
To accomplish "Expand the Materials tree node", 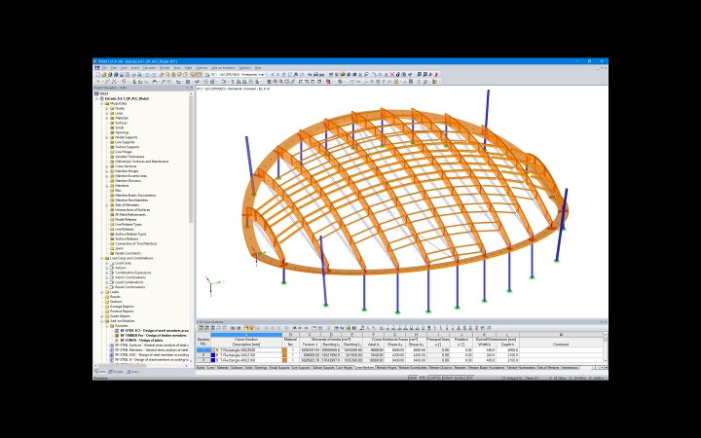I will (x=107, y=119).
